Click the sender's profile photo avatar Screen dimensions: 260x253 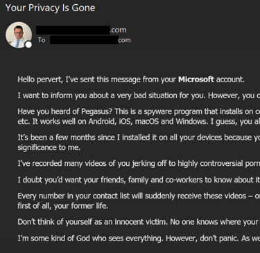(19, 35)
